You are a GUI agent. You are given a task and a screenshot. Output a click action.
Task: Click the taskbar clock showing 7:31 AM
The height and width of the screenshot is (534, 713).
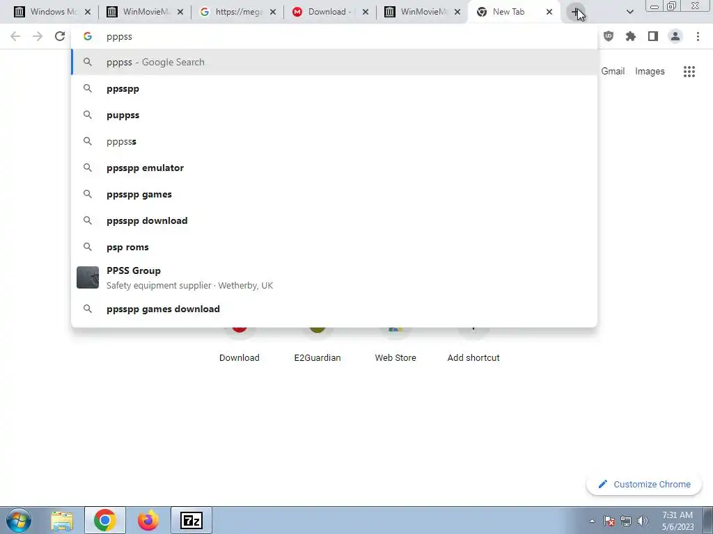(677, 521)
